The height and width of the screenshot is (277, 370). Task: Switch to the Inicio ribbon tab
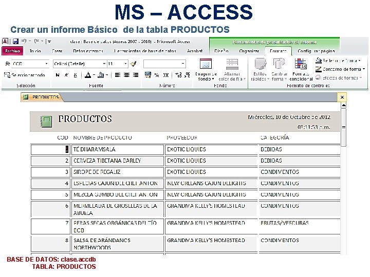click(x=35, y=51)
